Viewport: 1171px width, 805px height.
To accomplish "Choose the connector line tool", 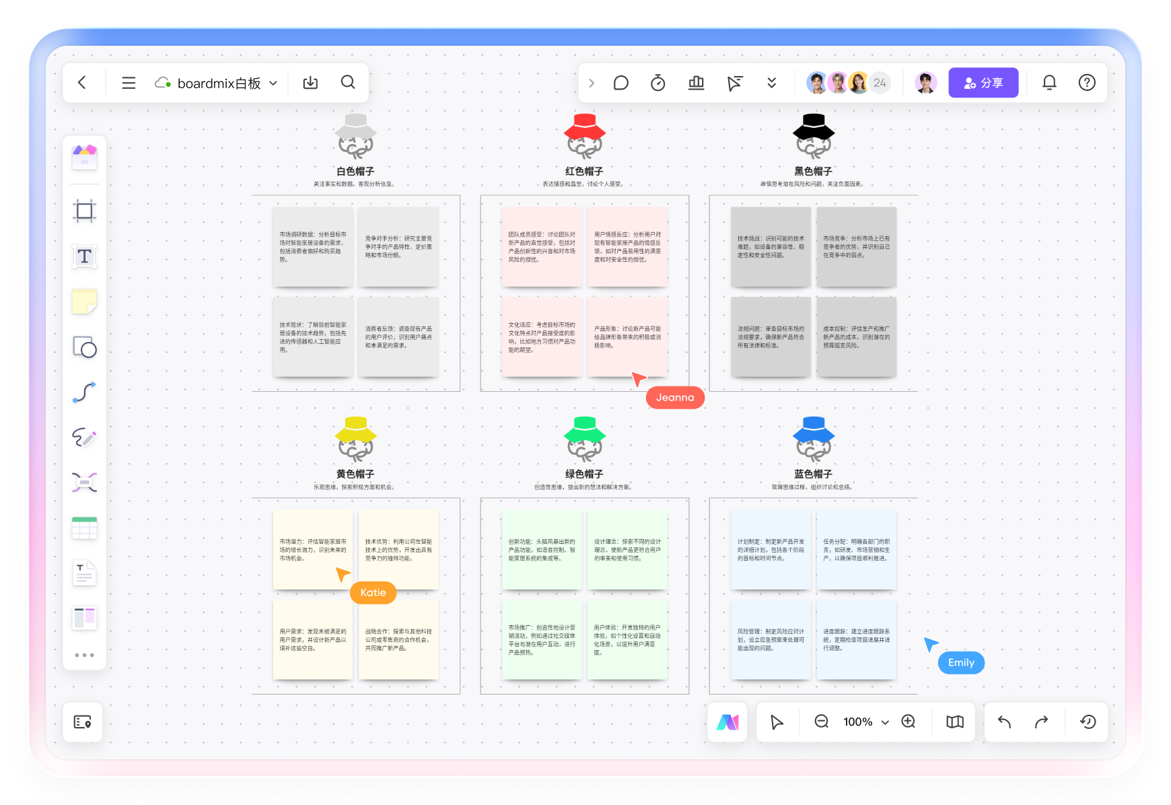I will (85, 392).
